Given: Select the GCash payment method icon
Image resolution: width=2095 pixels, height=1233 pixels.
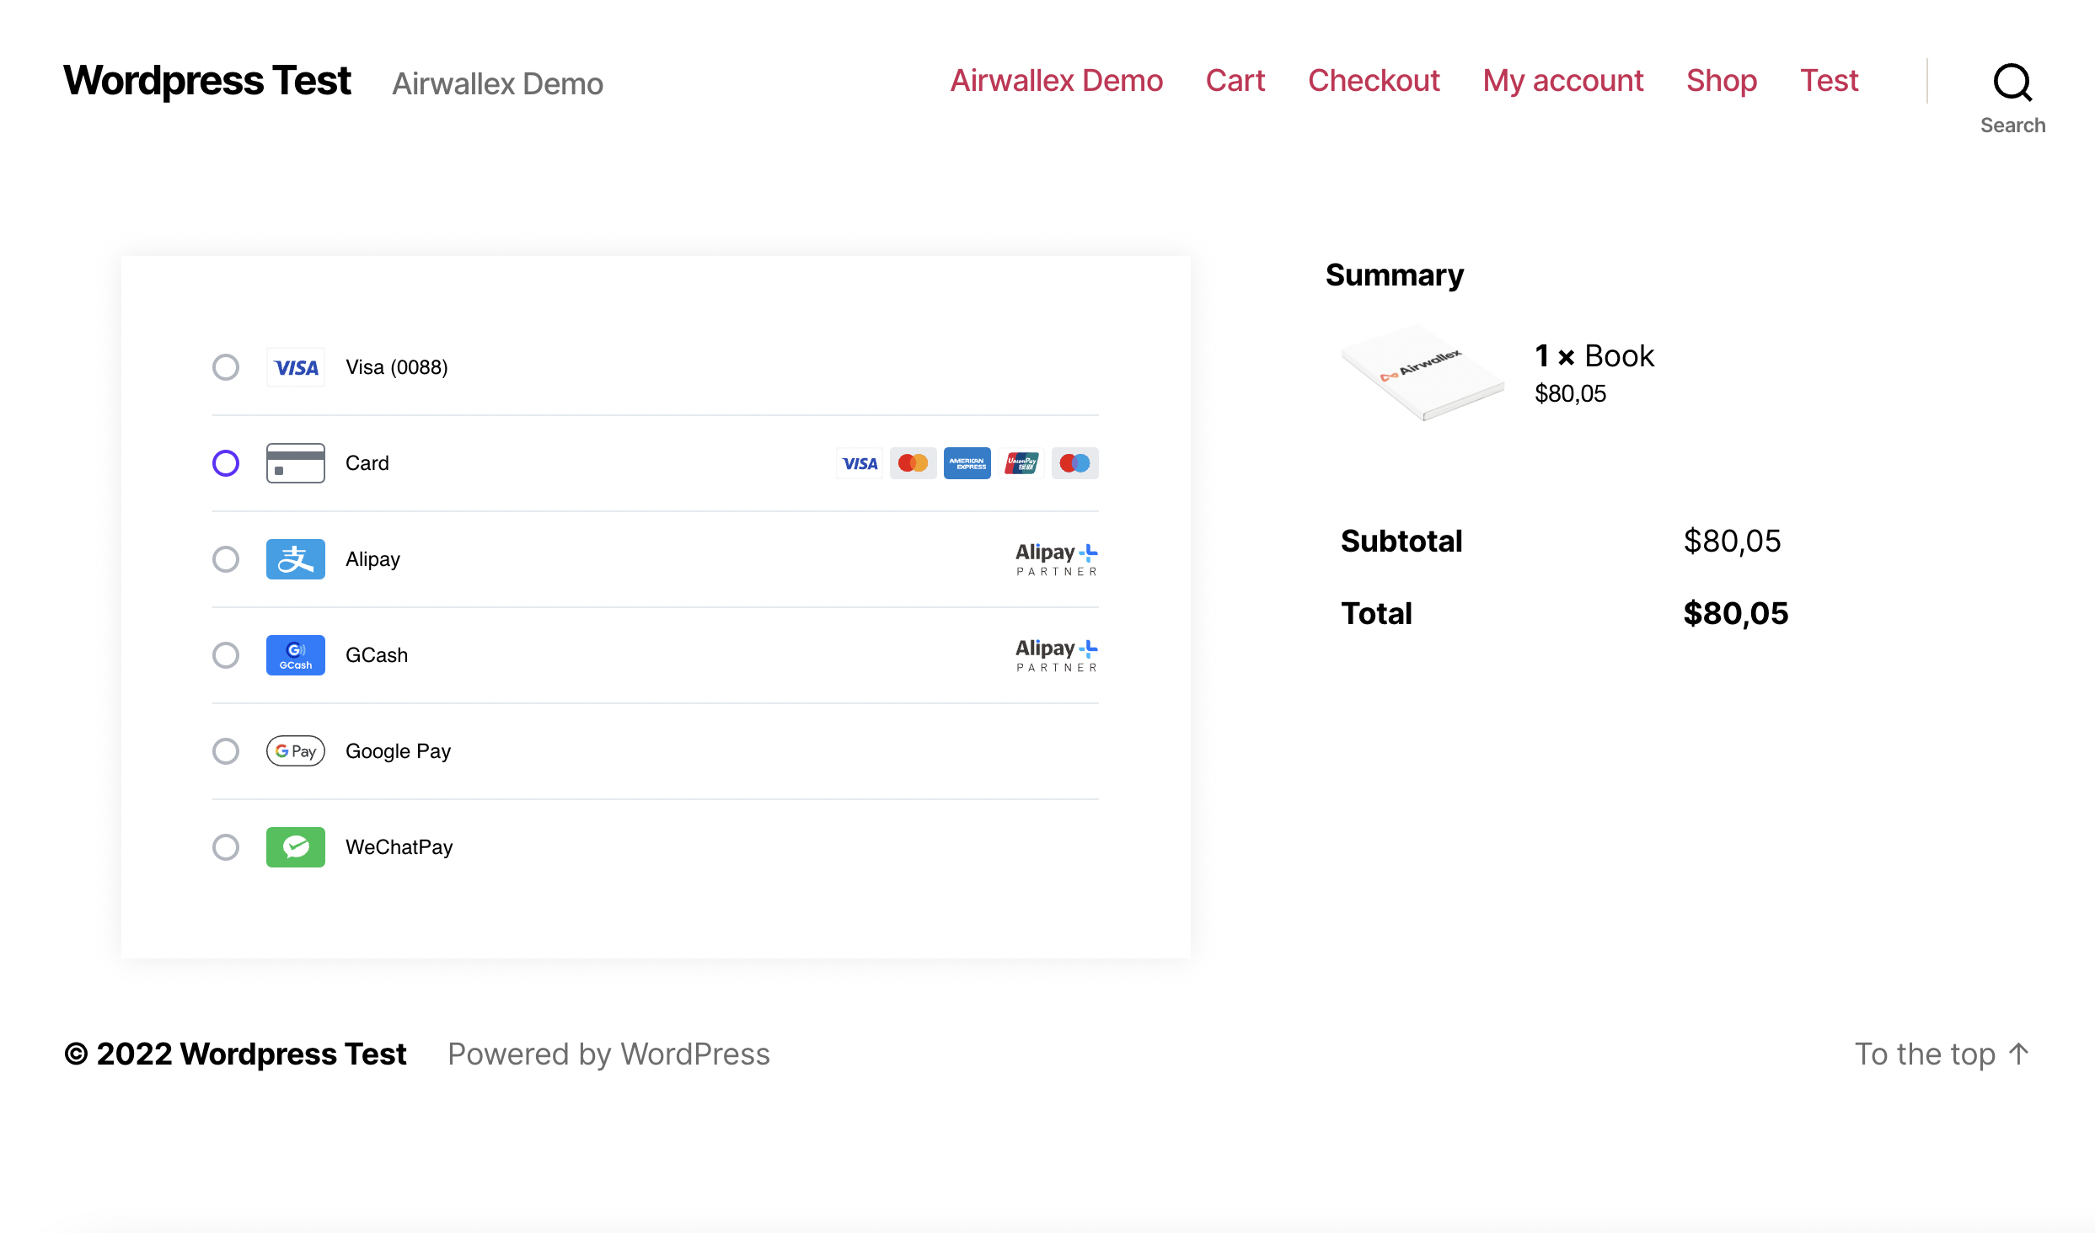Looking at the screenshot, I should (x=295, y=654).
